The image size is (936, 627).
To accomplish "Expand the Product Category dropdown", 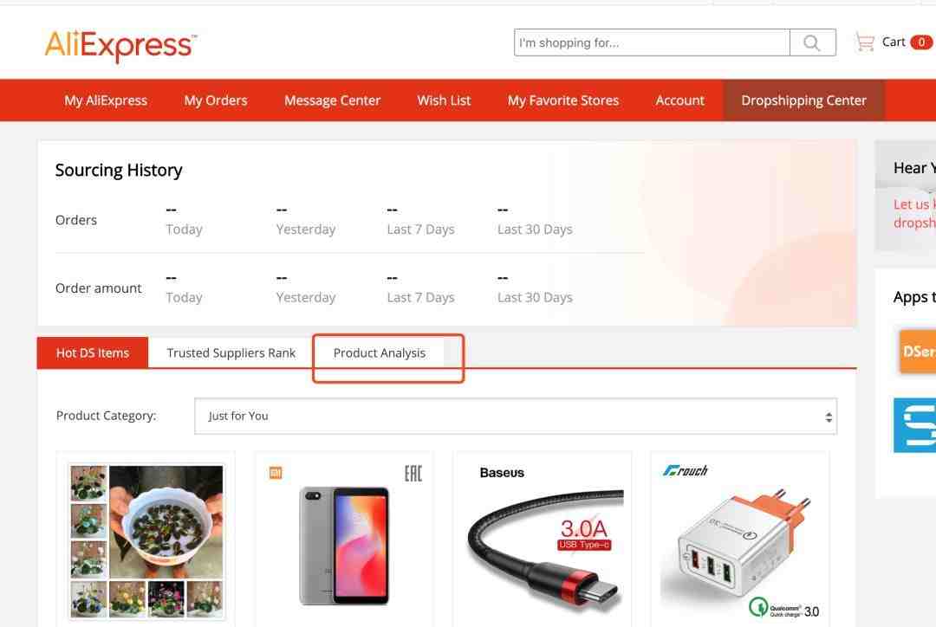I will click(x=516, y=416).
